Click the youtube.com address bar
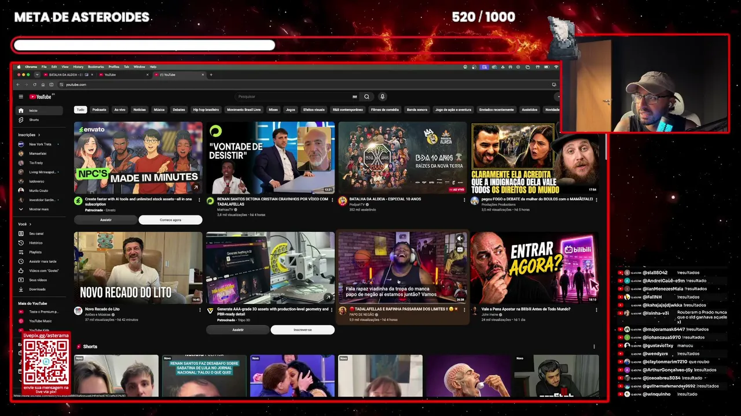741x416 pixels. click(x=307, y=84)
